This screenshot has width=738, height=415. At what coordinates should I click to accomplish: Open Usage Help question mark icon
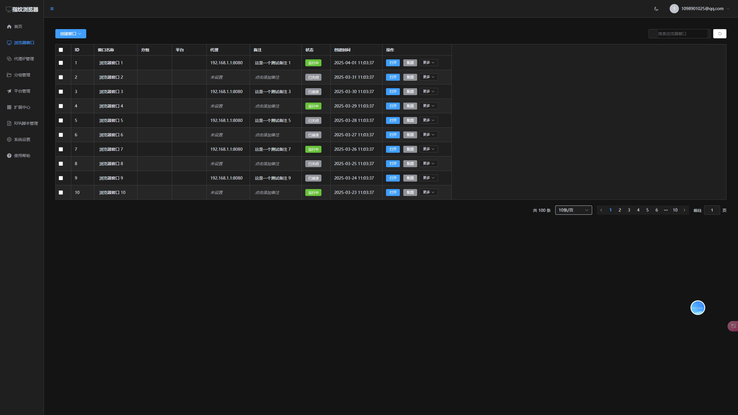[9, 156]
